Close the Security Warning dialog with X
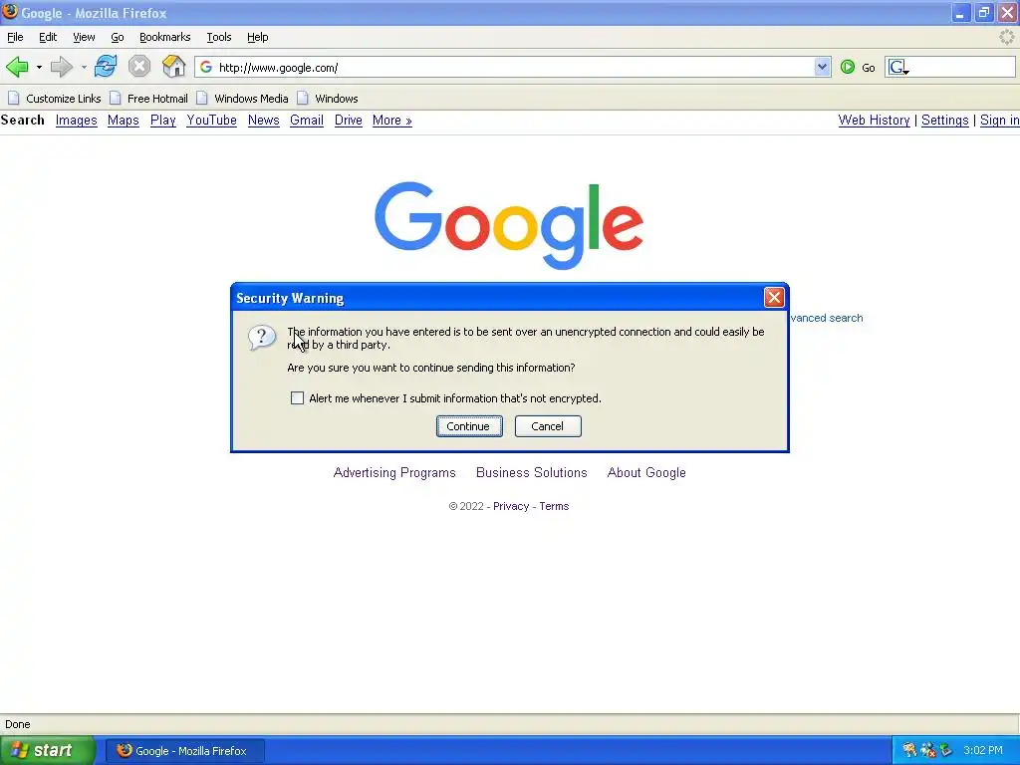 773,297
